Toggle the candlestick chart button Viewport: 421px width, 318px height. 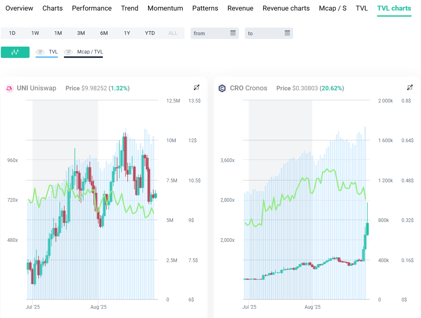[15, 52]
